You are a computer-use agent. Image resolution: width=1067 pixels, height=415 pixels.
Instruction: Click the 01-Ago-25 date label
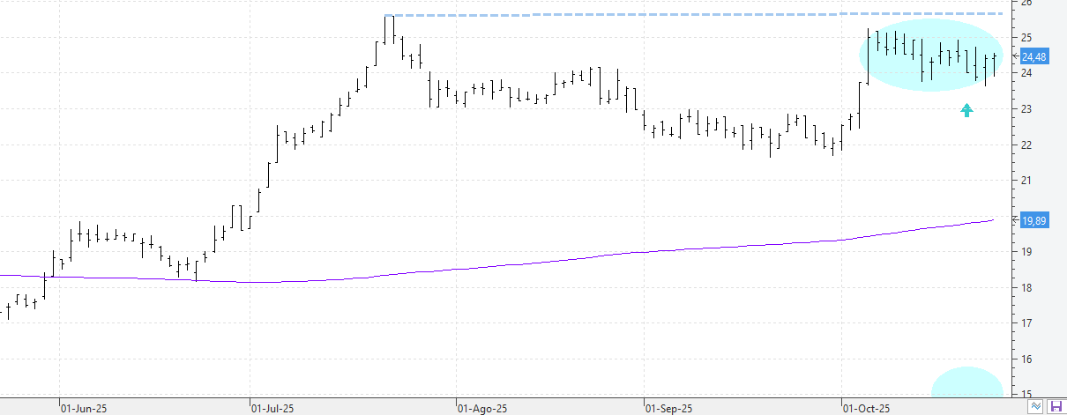pyautogui.click(x=482, y=409)
